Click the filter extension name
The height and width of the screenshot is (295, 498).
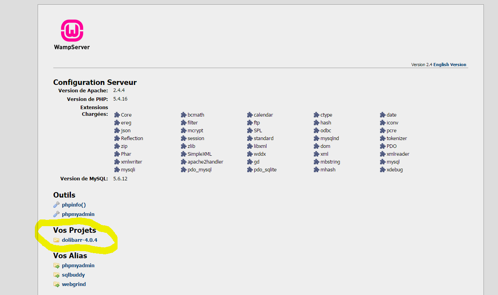[x=193, y=122]
